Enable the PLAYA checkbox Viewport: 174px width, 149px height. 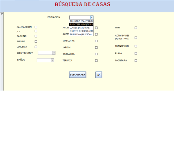point(136,53)
